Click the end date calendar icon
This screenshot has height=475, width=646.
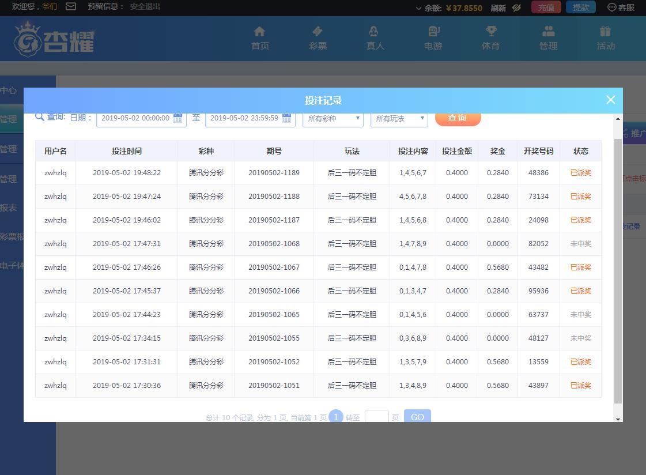pos(286,118)
